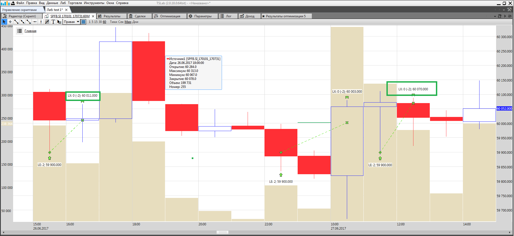This screenshot has width=514, height=236.
Task: Open the Параметры tab
Action: point(202,16)
